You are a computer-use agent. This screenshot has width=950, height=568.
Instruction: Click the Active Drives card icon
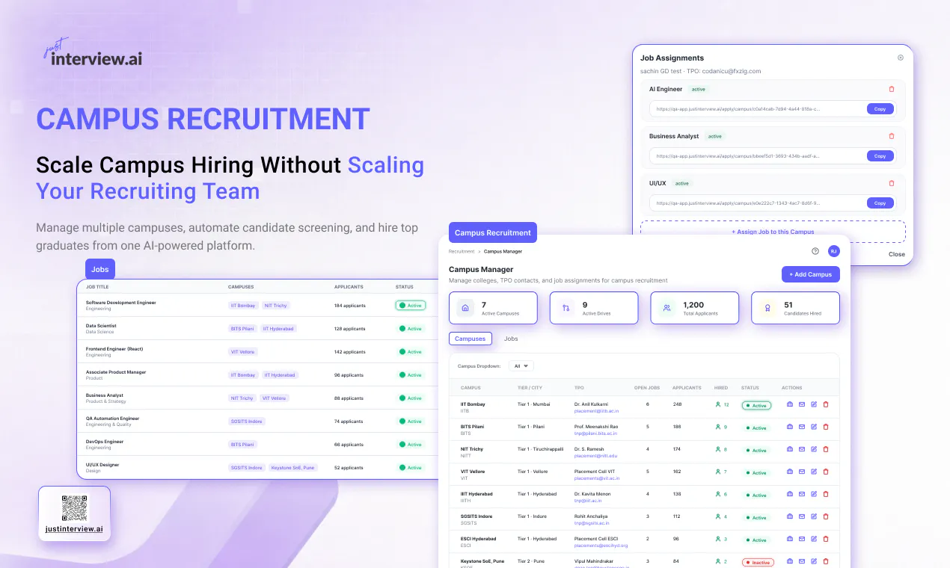[566, 307]
